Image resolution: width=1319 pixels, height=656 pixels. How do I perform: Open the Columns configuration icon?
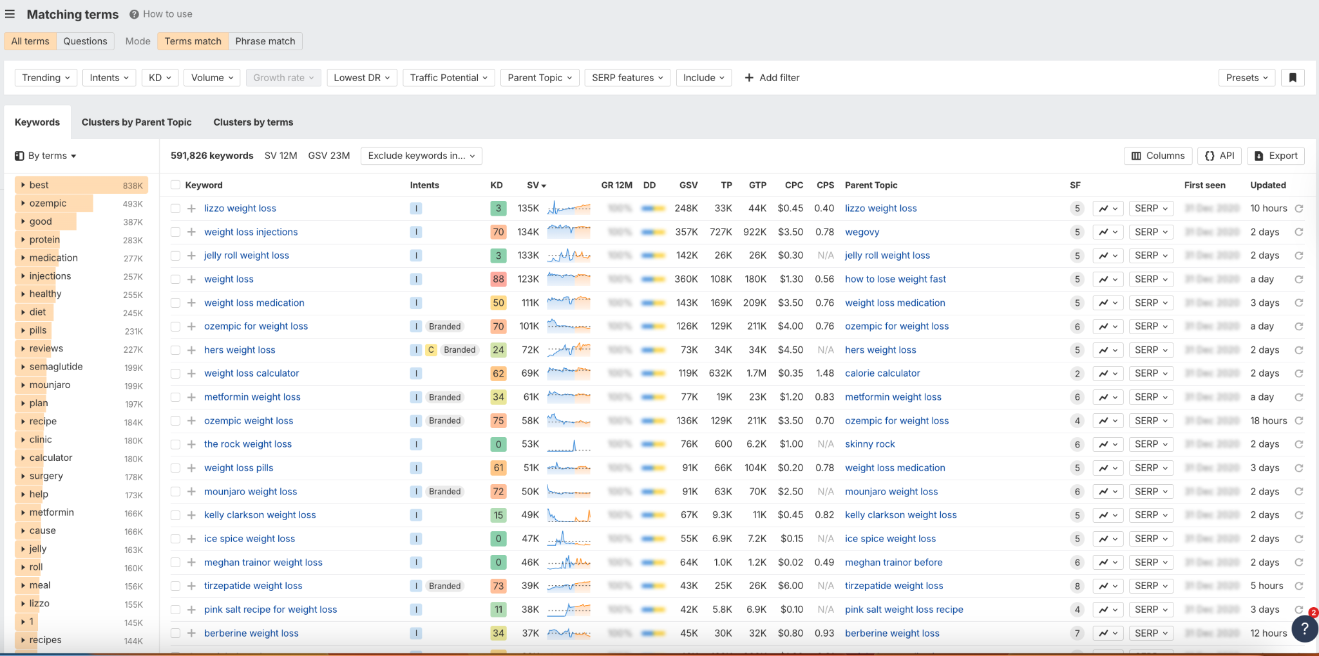[1135, 156]
